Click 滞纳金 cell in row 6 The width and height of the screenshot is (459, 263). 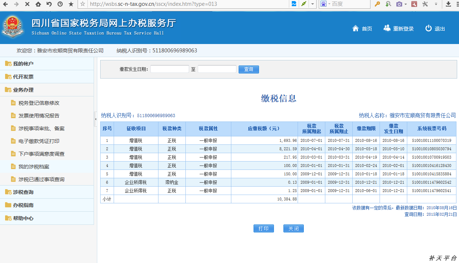172,182
